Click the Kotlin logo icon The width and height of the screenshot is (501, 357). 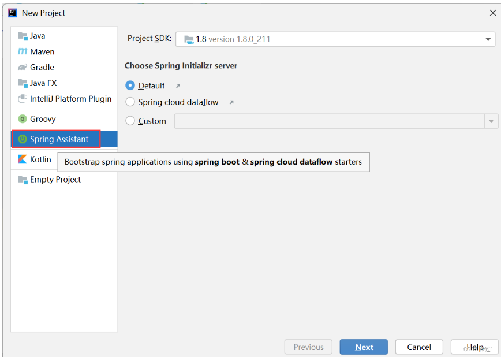click(23, 159)
